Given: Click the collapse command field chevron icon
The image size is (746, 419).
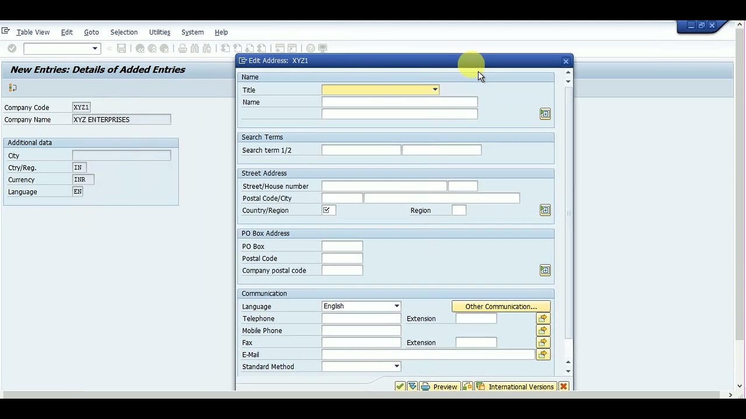Looking at the screenshot, I should tap(109, 48).
